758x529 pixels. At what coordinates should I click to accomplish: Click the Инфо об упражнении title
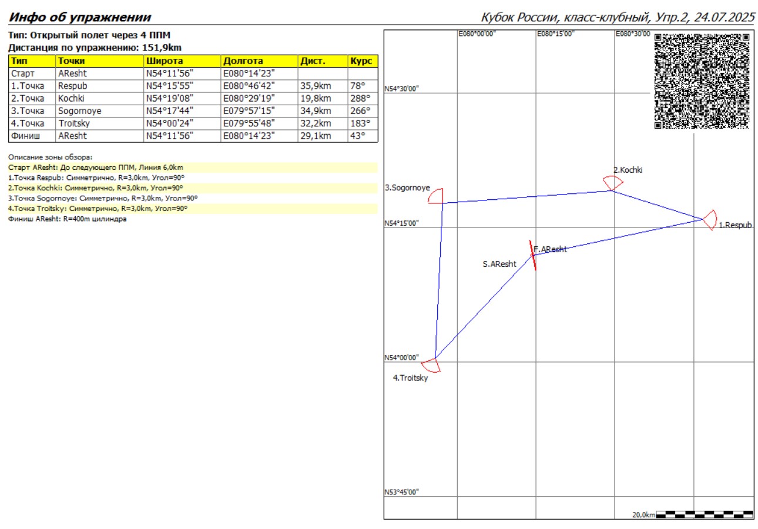pos(81,17)
